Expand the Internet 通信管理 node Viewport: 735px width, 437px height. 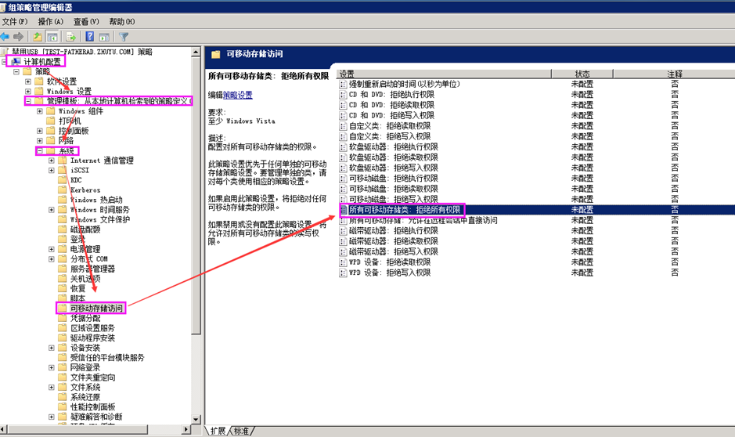[x=52, y=161]
